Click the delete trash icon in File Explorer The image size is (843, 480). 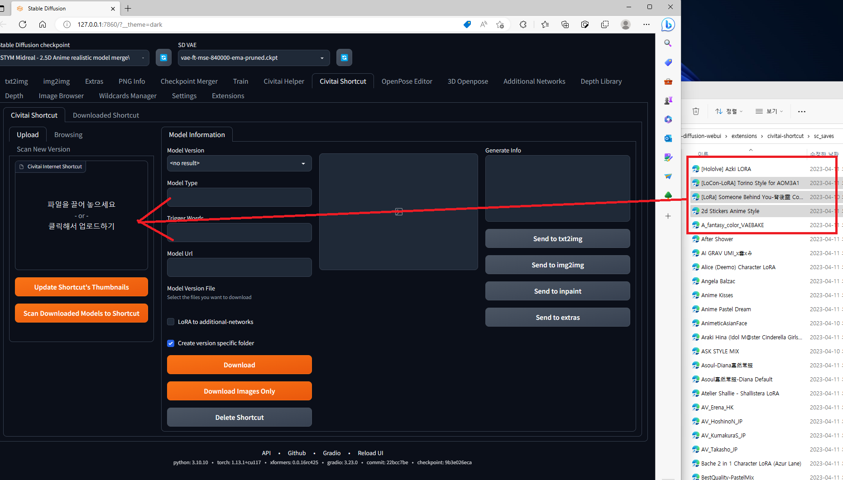click(x=696, y=111)
